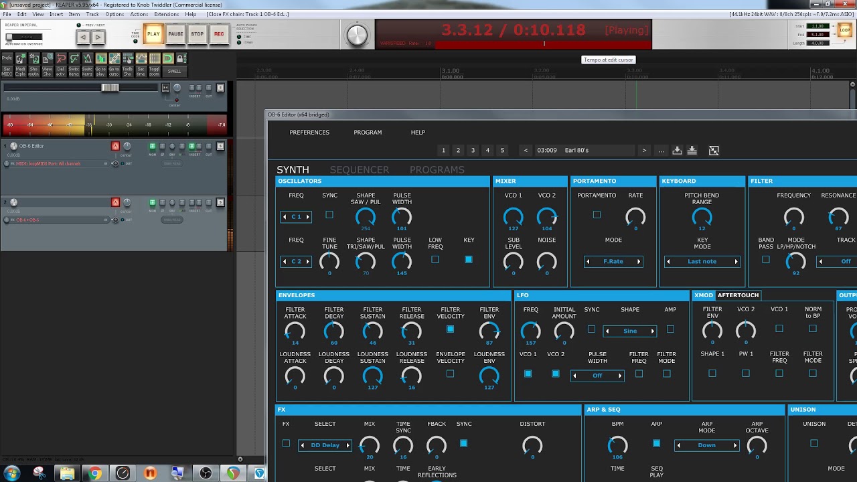Enable the UNISON checkbox

pos(814,443)
